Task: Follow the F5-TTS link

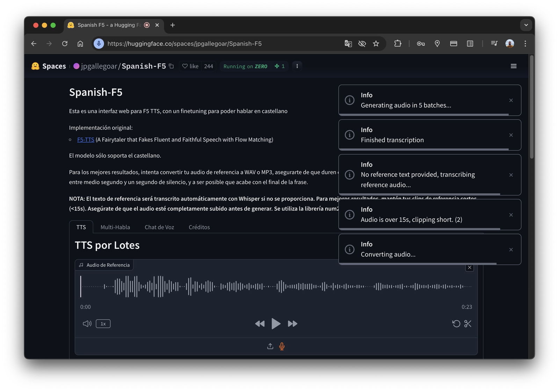Action: [x=86, y=139]
